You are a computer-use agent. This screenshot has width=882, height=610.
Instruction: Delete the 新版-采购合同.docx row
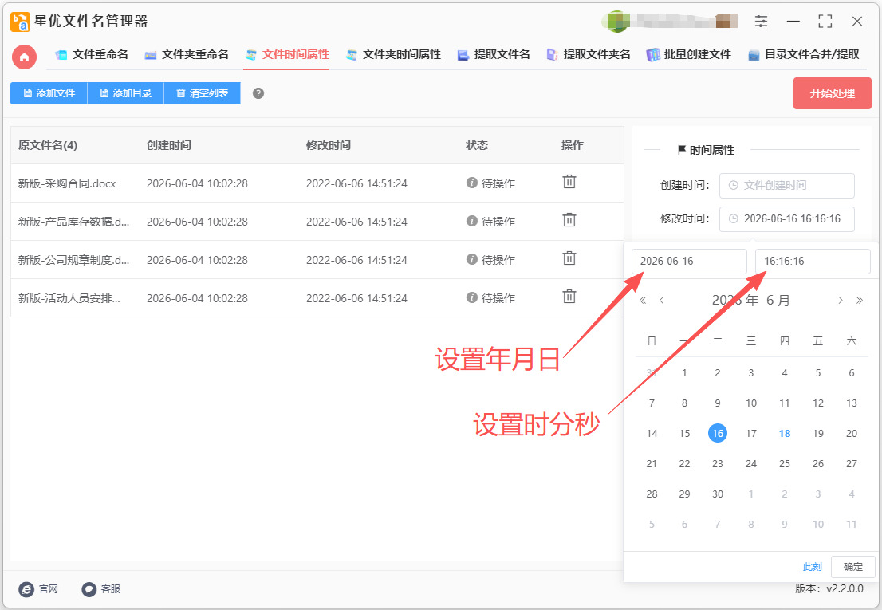(x=569, y=182)
